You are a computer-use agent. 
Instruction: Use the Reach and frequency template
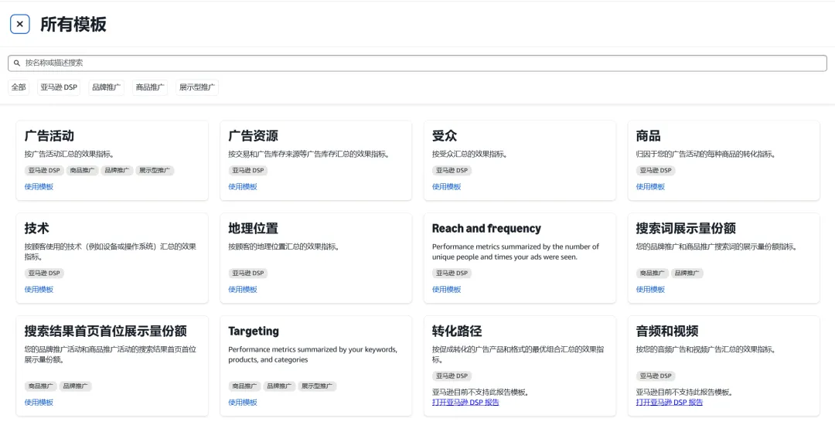pyautogui.click(x=446, y=289)
